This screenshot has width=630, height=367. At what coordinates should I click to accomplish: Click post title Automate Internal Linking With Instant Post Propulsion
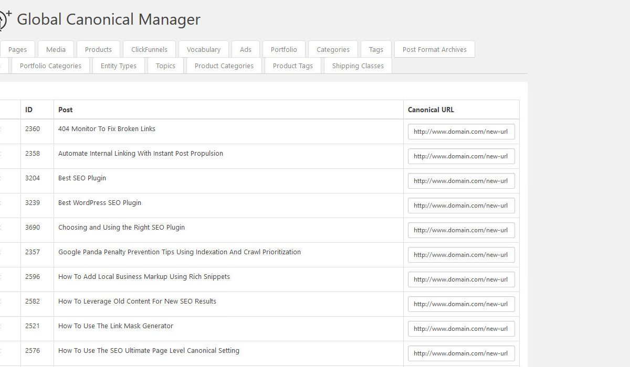click(141, 154)
